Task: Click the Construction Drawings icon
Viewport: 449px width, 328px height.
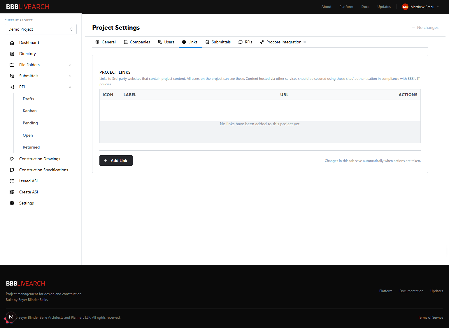Action: [12, 159]
